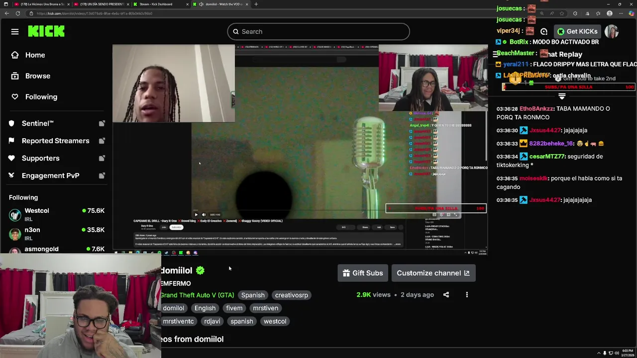Click the Supporters heart icon
The width and height of the screenshot is (637, 358).
point(11,158)
